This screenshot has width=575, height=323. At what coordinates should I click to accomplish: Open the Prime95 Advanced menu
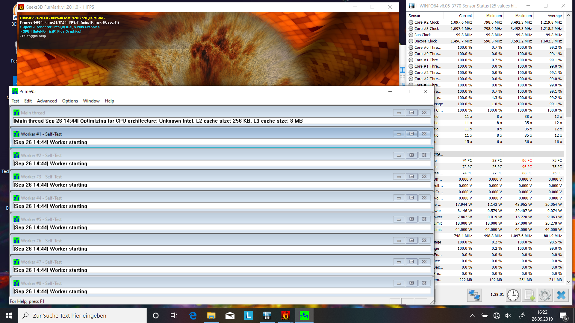pos(47,101)
